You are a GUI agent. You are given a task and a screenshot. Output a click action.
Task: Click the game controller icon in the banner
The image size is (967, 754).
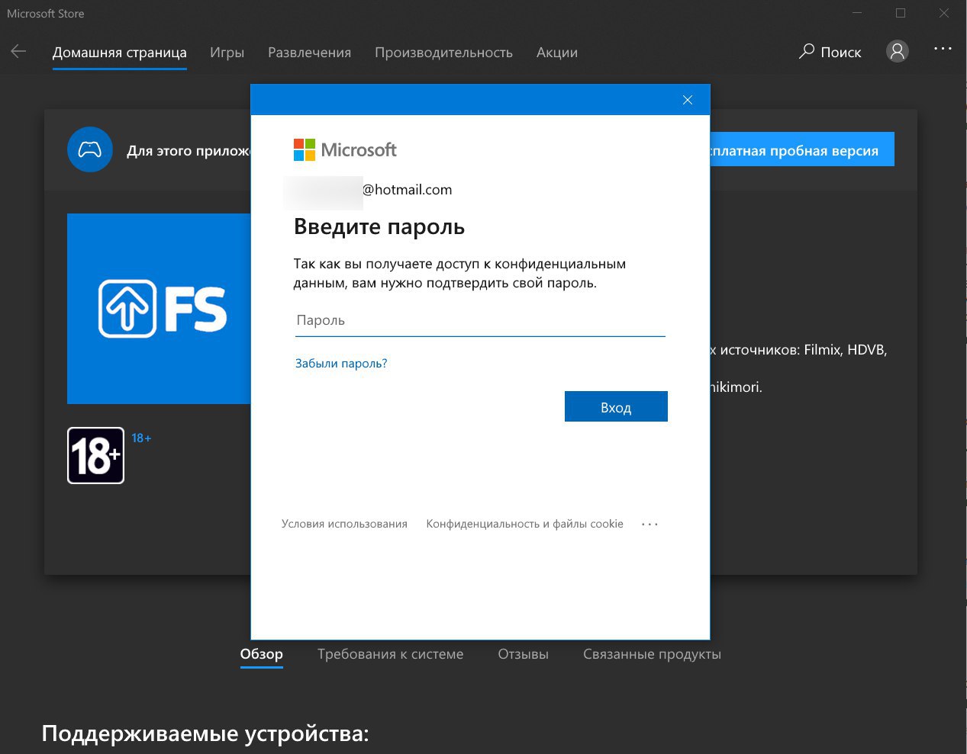90,149
